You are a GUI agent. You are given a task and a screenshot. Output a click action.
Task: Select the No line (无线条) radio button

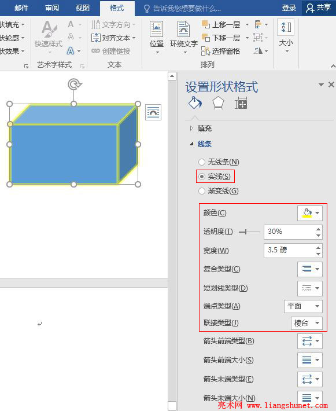(202, 162)
